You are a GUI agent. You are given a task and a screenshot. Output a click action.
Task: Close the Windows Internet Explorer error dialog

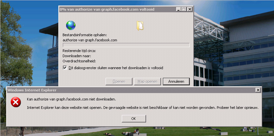point(258,90)
